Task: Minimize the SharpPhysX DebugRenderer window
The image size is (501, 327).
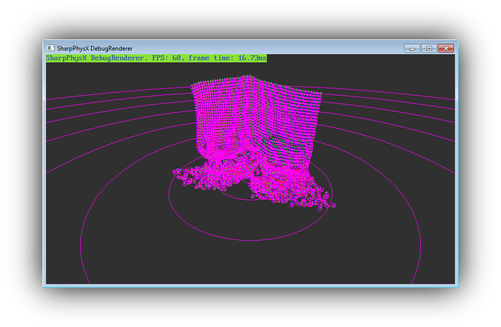Action: (x=412, y=48)
